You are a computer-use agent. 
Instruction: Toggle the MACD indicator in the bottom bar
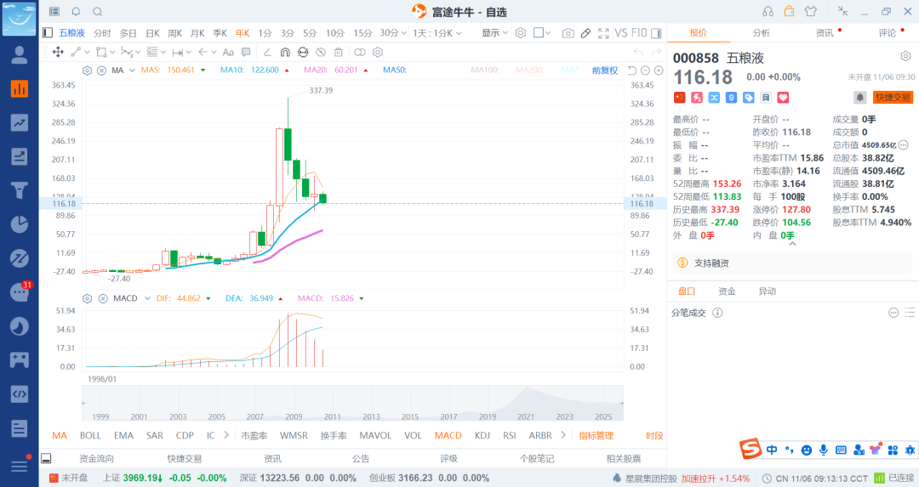tap(448, 435)
